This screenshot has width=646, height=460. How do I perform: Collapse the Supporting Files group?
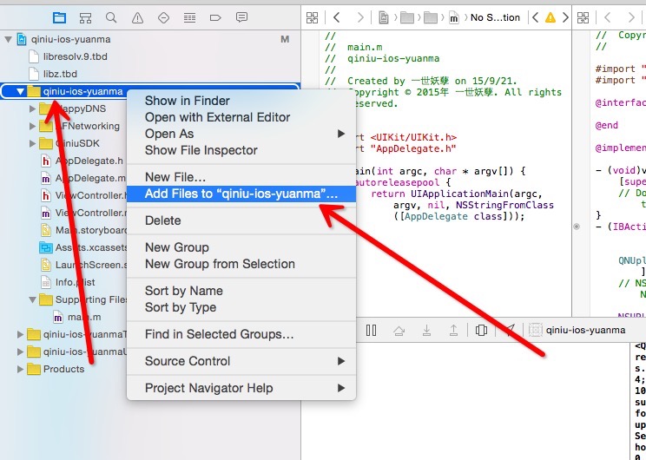tap(32, 299)
